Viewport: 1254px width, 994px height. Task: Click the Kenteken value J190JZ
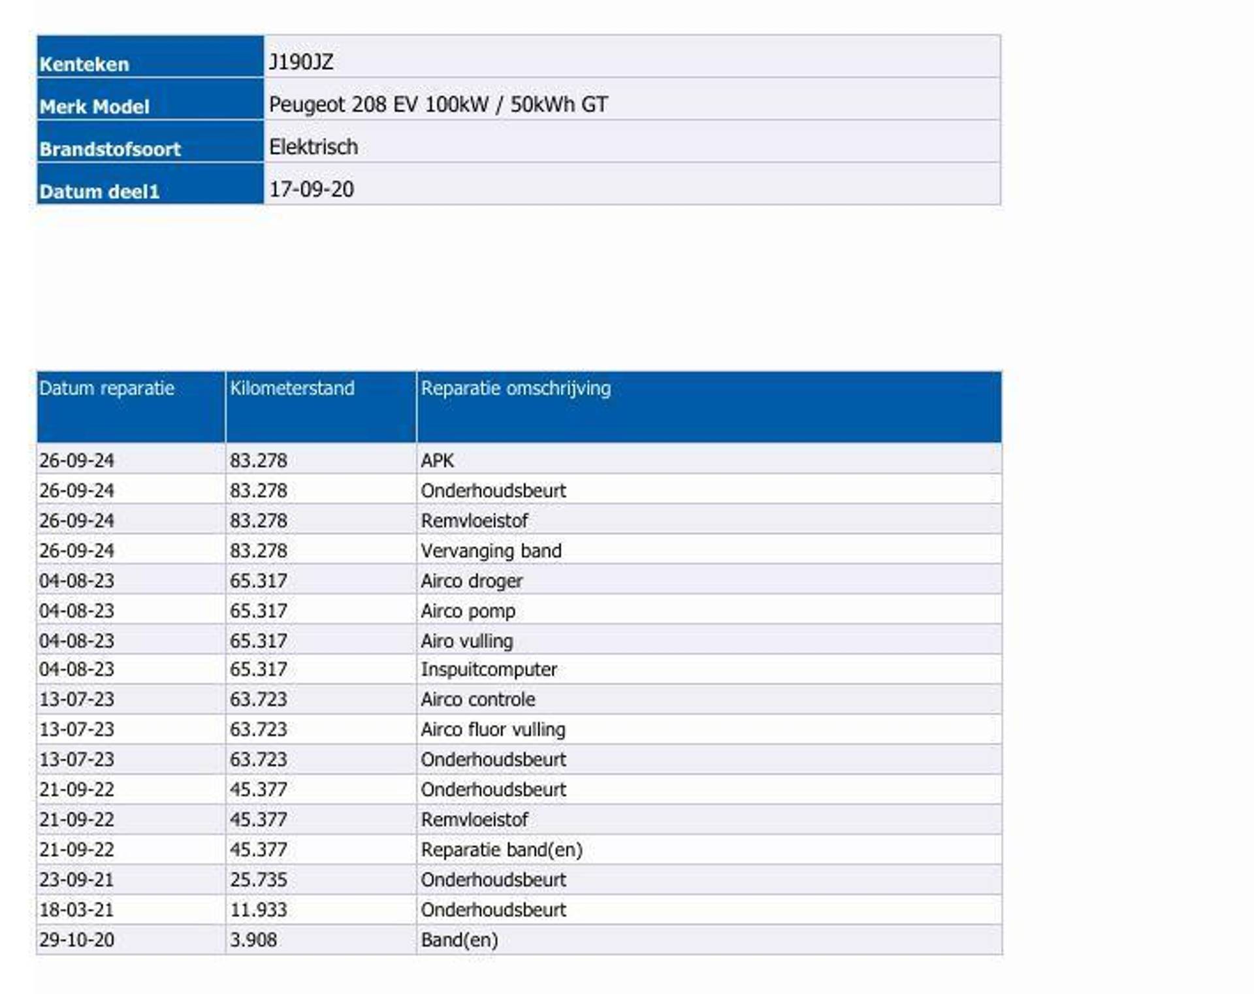pos(301,62)
